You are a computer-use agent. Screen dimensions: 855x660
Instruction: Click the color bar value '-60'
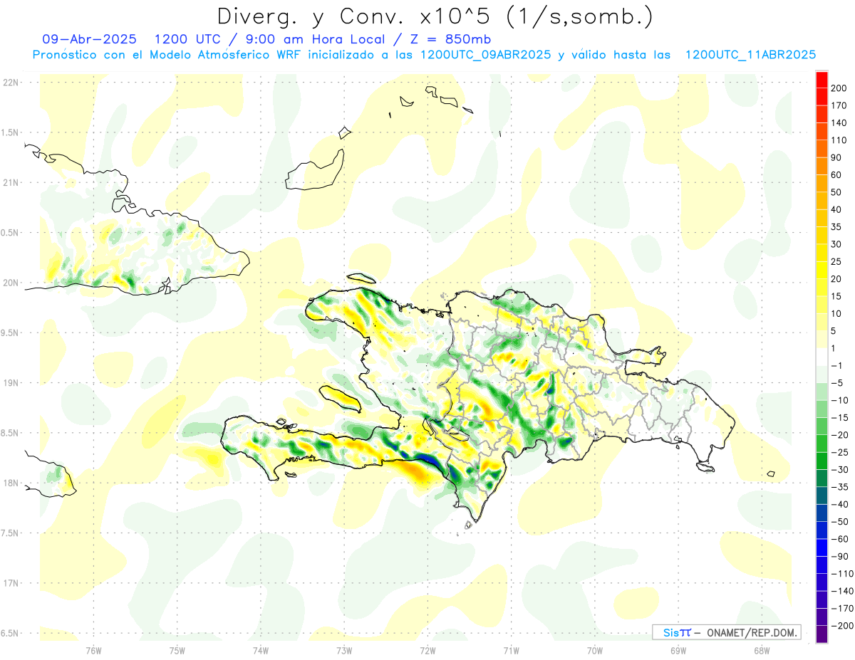pos(839,540)
